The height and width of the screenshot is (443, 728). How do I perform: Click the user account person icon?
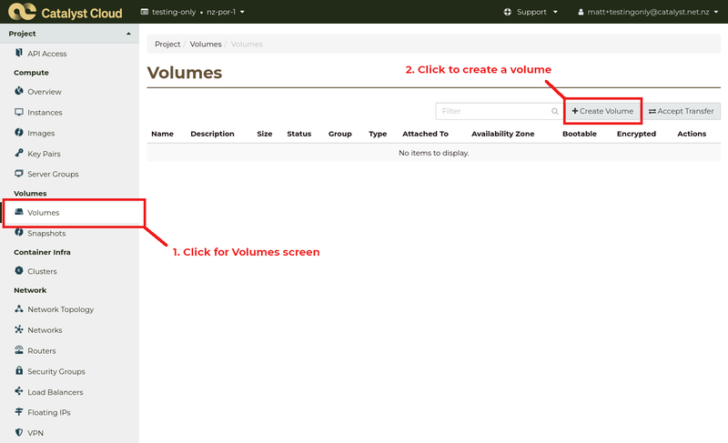point(581,12)
